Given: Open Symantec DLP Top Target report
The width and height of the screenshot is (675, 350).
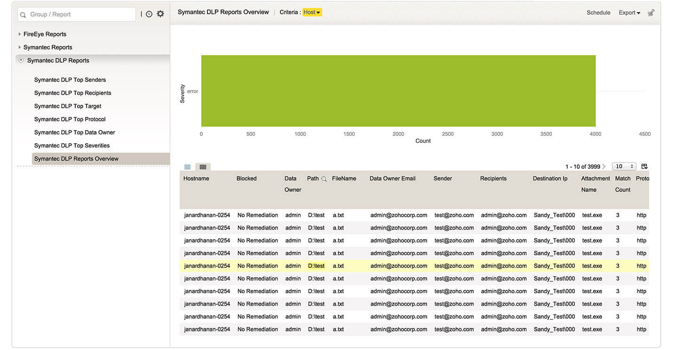Looking at the screenshot, I should [68, 106].
